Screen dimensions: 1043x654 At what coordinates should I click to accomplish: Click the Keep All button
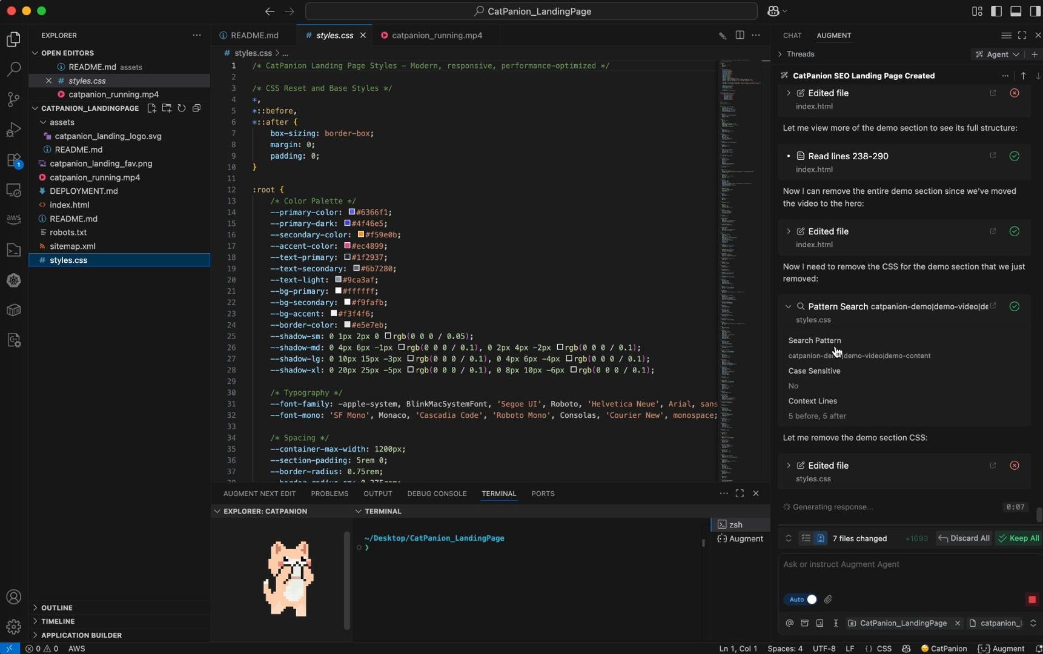[1019, 538]
